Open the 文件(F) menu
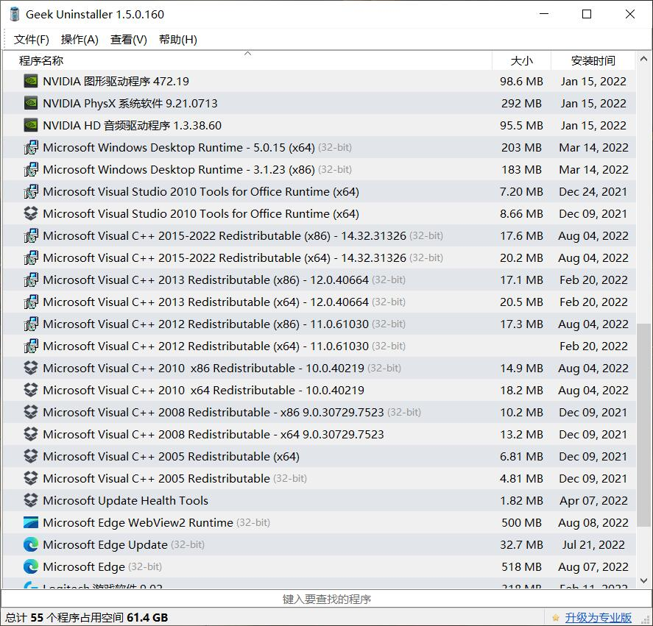This screenshot has width=653, height=626. [31, 40]
